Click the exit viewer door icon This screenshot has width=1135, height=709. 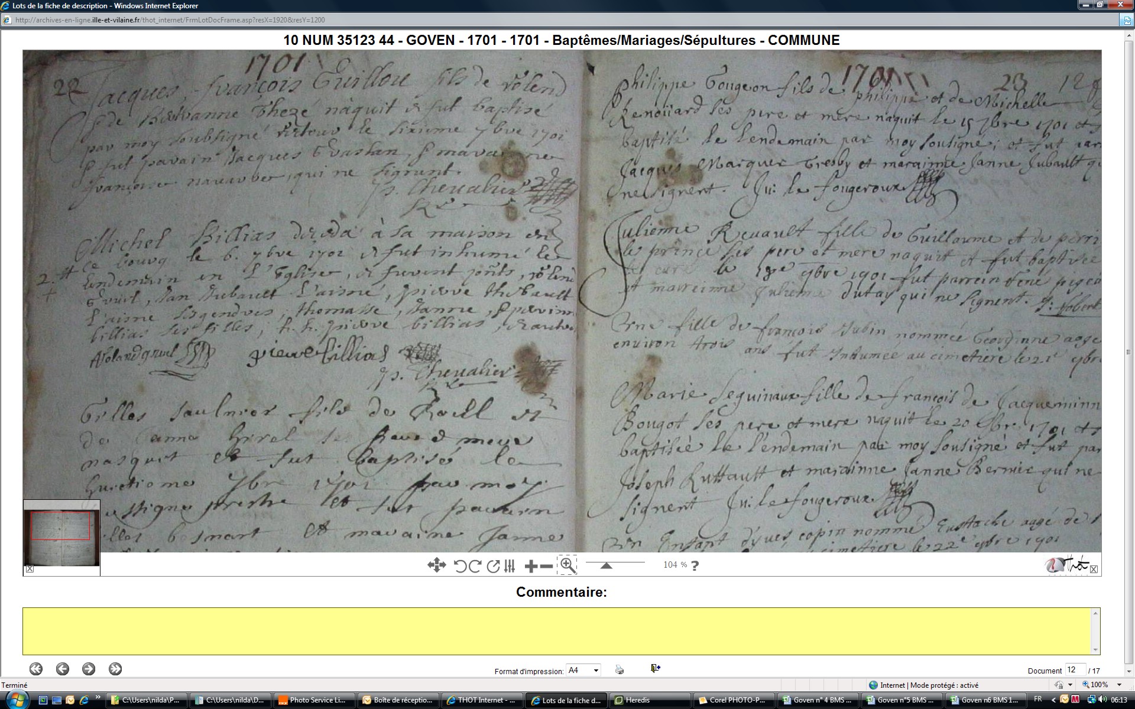point(655,668)
